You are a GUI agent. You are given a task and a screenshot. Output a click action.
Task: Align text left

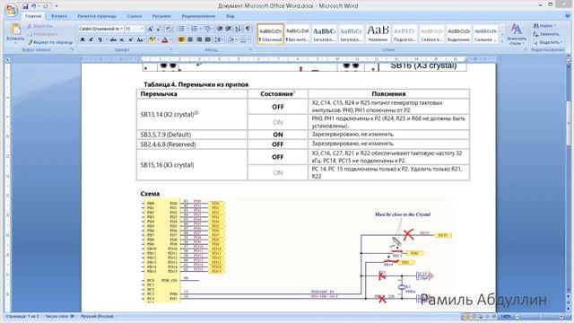181,39
